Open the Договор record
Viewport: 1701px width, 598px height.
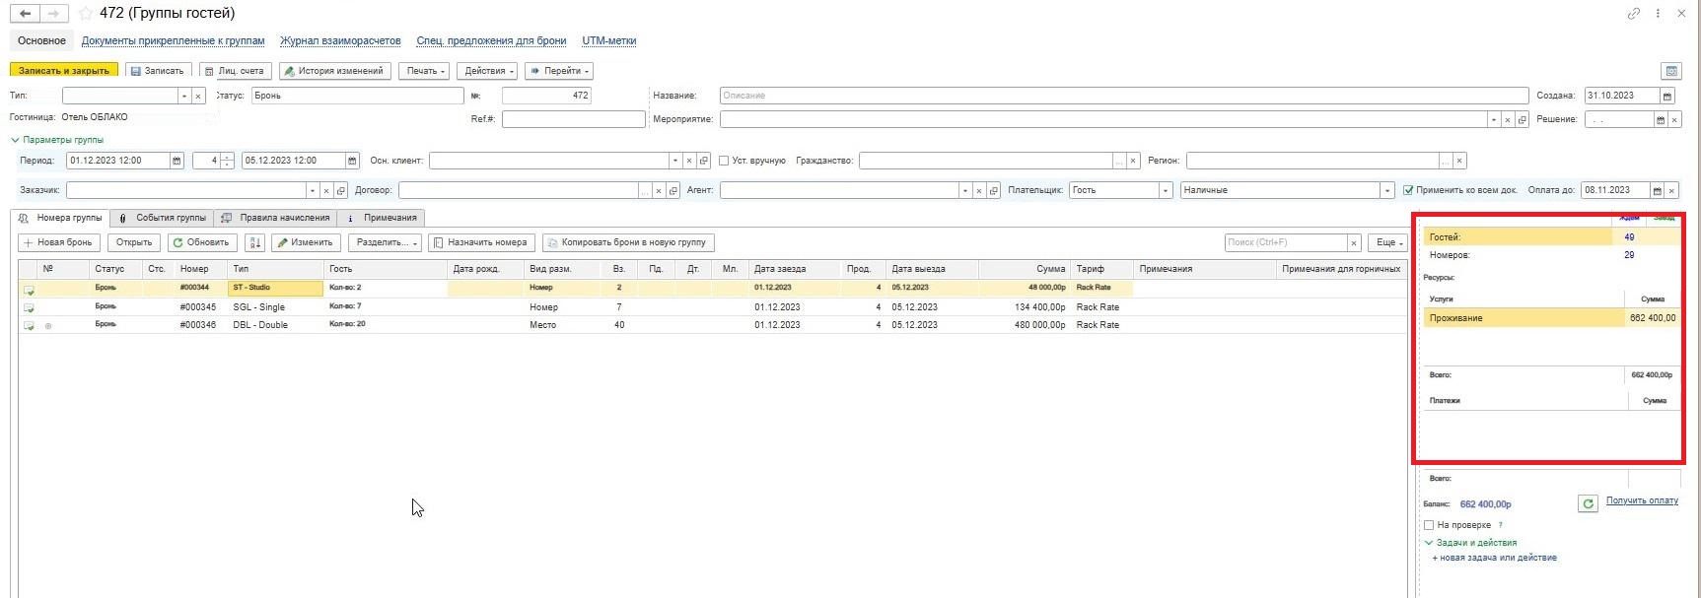coord(673,190)
